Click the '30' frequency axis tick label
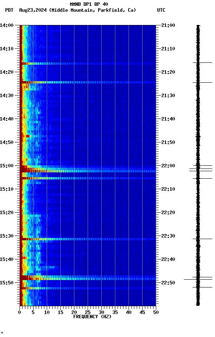Image resolution: width=215 pixels, height=337 pixels. (x=101, y=312)
